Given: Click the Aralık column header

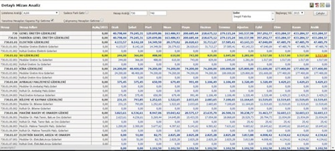Looking at the screenshot, I should tap(319, 27).
